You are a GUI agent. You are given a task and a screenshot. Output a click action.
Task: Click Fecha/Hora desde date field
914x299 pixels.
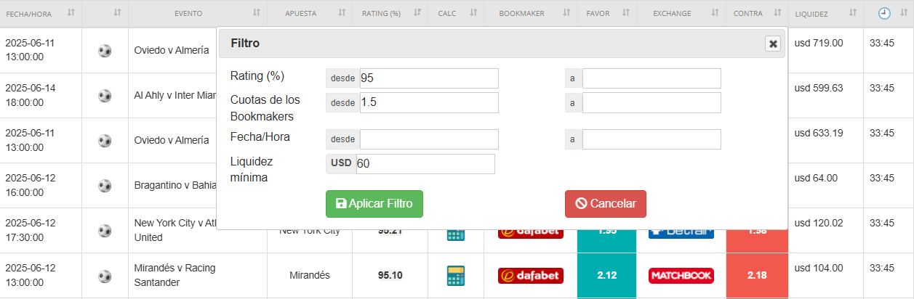coord(428,139)
